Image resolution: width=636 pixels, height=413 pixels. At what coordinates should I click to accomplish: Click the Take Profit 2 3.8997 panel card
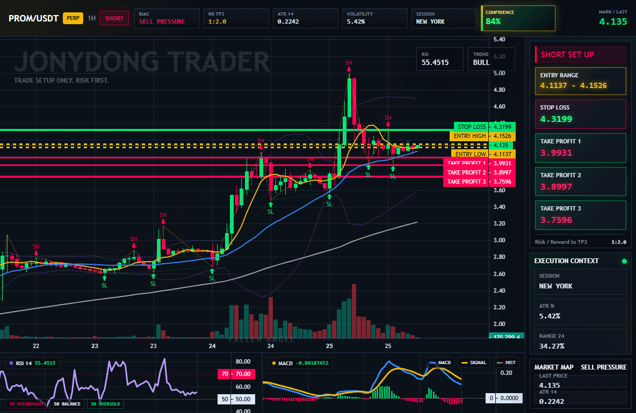pyautogui.click(x=581, y=182)
